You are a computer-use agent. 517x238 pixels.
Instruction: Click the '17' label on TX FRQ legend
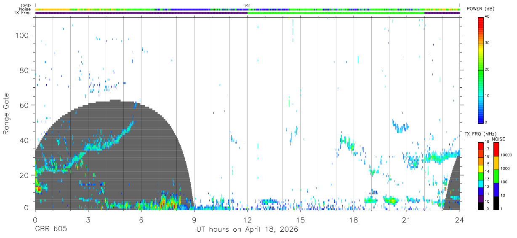(x=487, y=149)
